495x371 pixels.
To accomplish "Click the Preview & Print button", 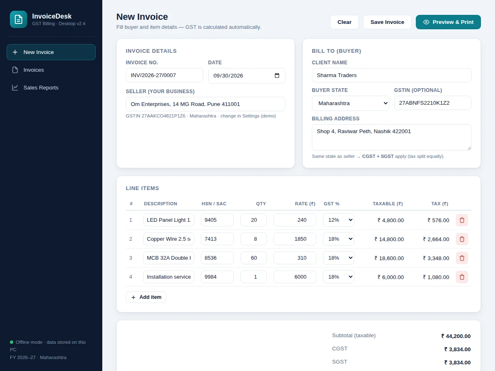I will (448, 22).
